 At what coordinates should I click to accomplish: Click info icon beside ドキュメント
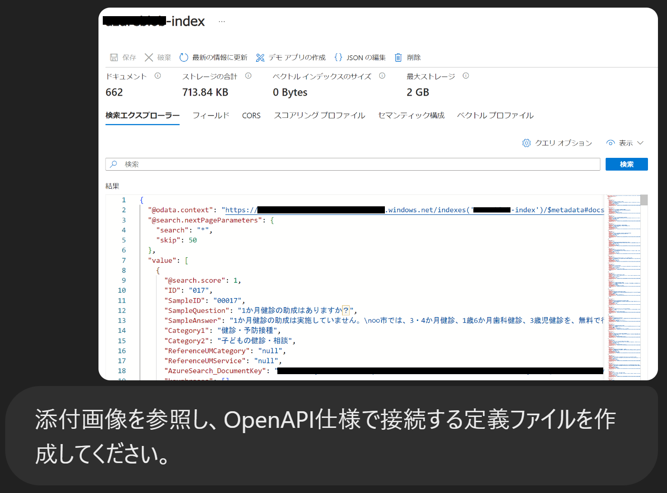[158, 76]
